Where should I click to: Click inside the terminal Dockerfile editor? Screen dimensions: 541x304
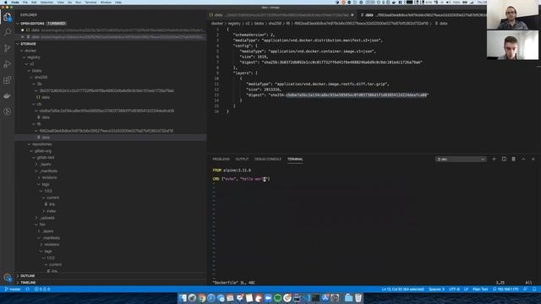tap(374, 227)
